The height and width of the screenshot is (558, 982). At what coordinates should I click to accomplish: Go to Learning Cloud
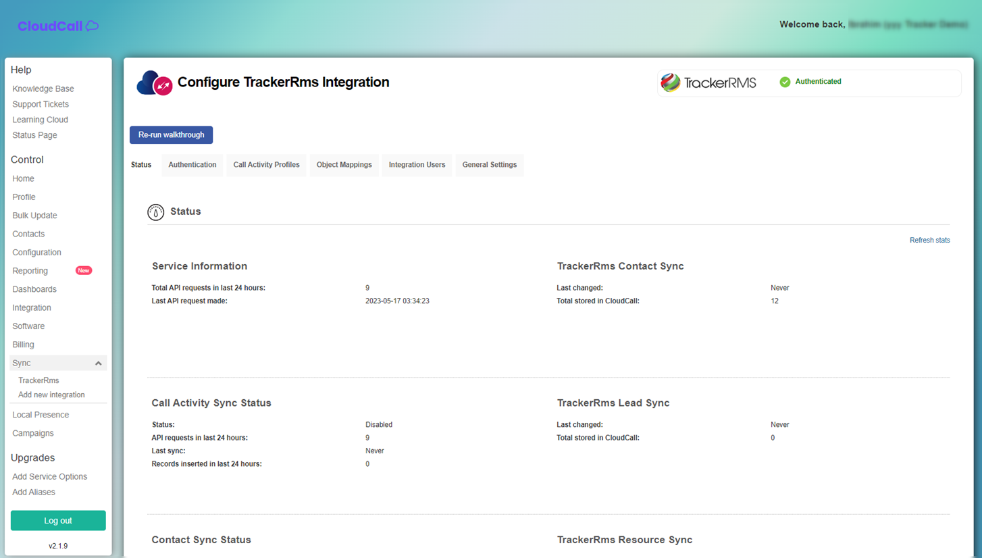coord(40,120)
